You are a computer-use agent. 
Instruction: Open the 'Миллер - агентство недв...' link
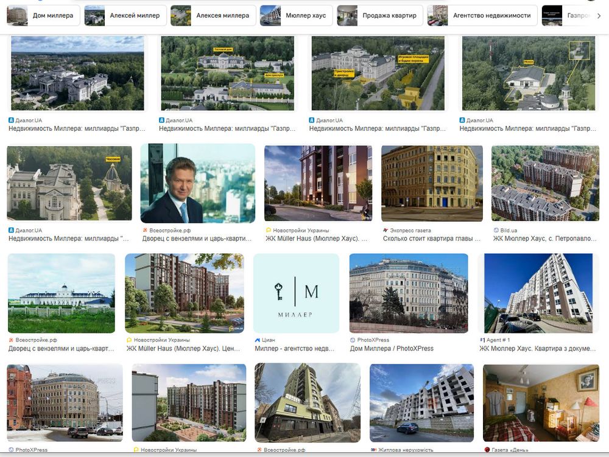(x=294, y=348)
